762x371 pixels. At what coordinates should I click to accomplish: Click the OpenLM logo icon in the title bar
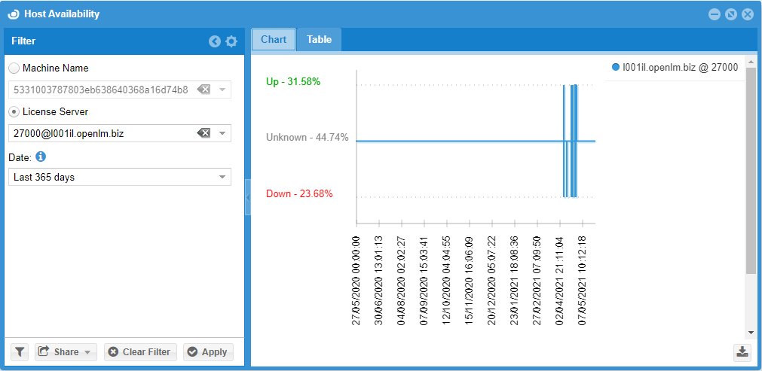coord(13,14)
